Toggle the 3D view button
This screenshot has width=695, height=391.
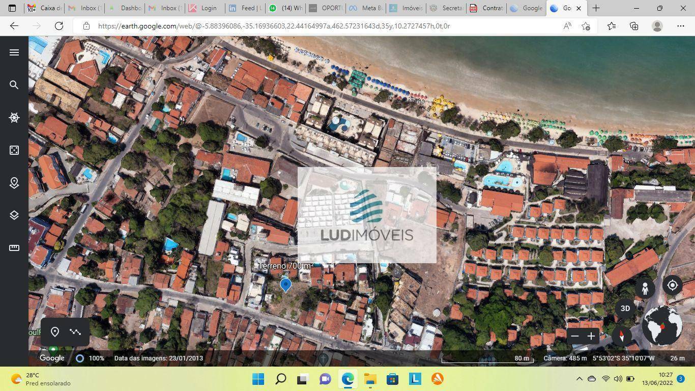coord(625,309)
